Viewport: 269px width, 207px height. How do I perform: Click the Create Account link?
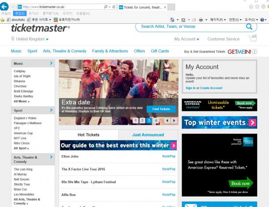(211, 88)
